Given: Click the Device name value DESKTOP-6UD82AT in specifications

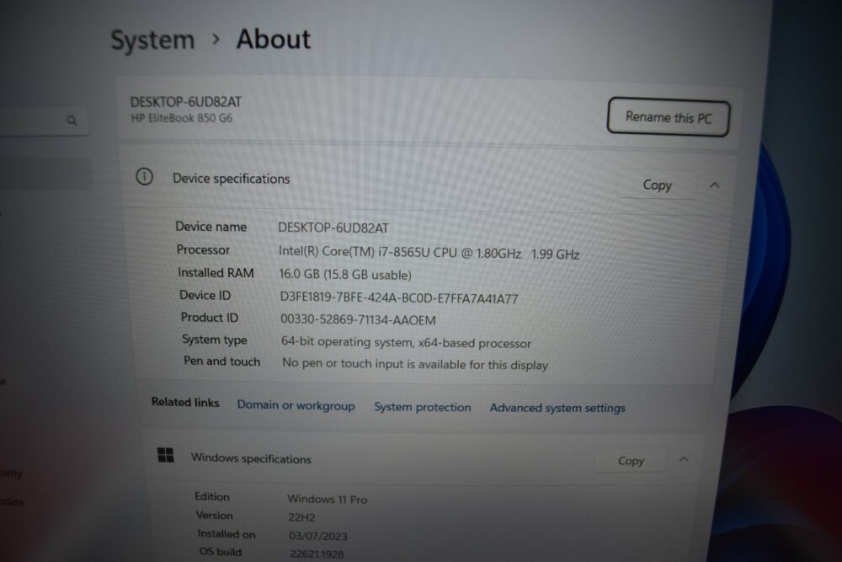Looking at the screenshot, I should coord(333,227).
